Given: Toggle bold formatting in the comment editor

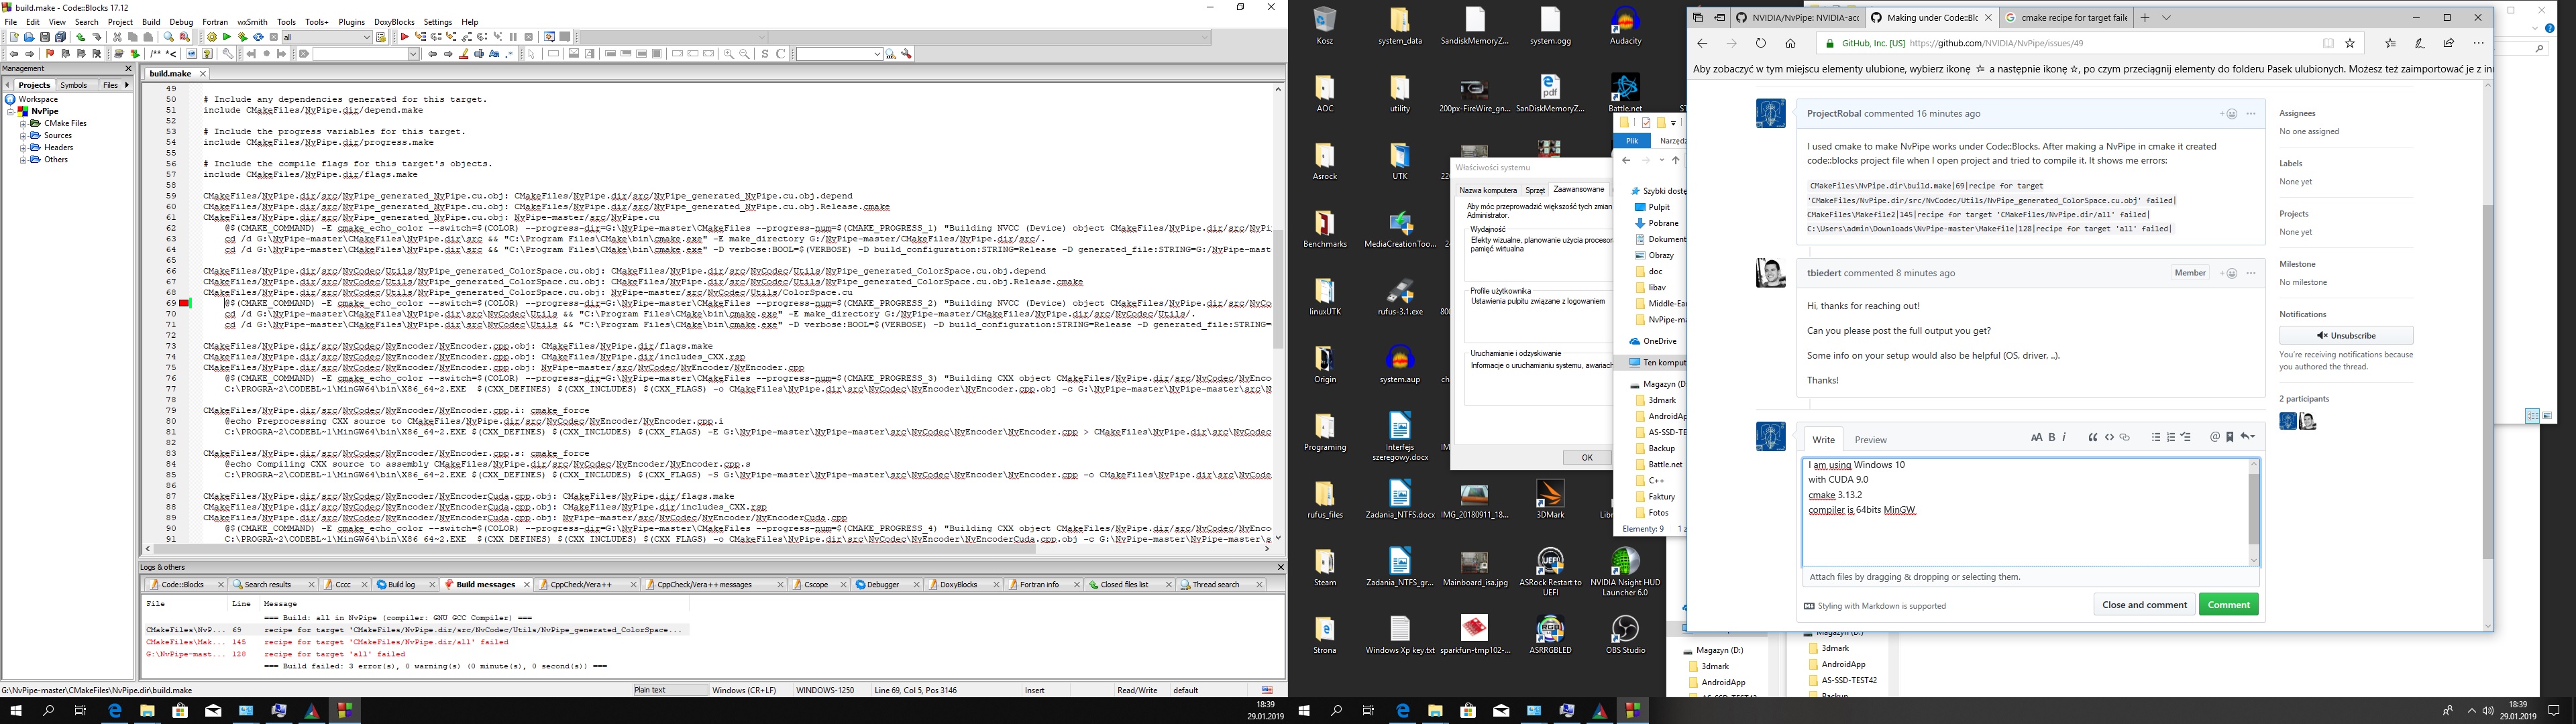Looking at the screenshot, I should pos(2052,438).
